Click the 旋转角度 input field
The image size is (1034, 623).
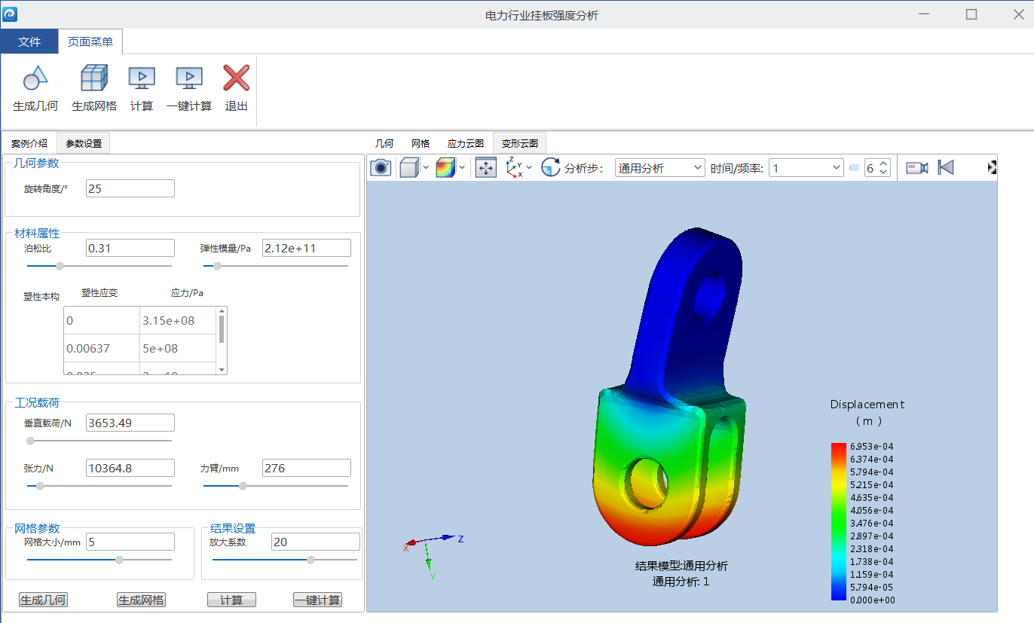click(130, 188)
